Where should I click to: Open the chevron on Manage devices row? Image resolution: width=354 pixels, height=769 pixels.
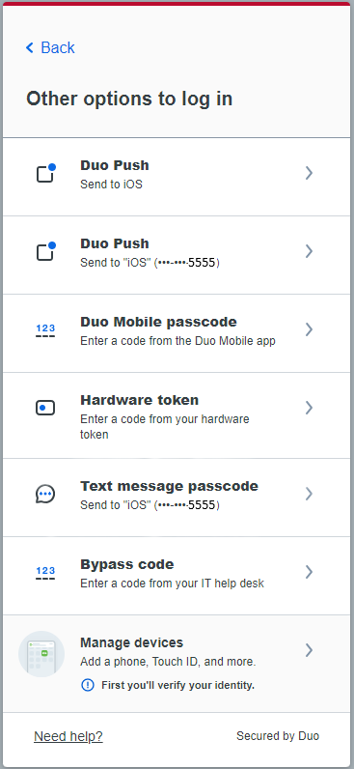point(309,650)
